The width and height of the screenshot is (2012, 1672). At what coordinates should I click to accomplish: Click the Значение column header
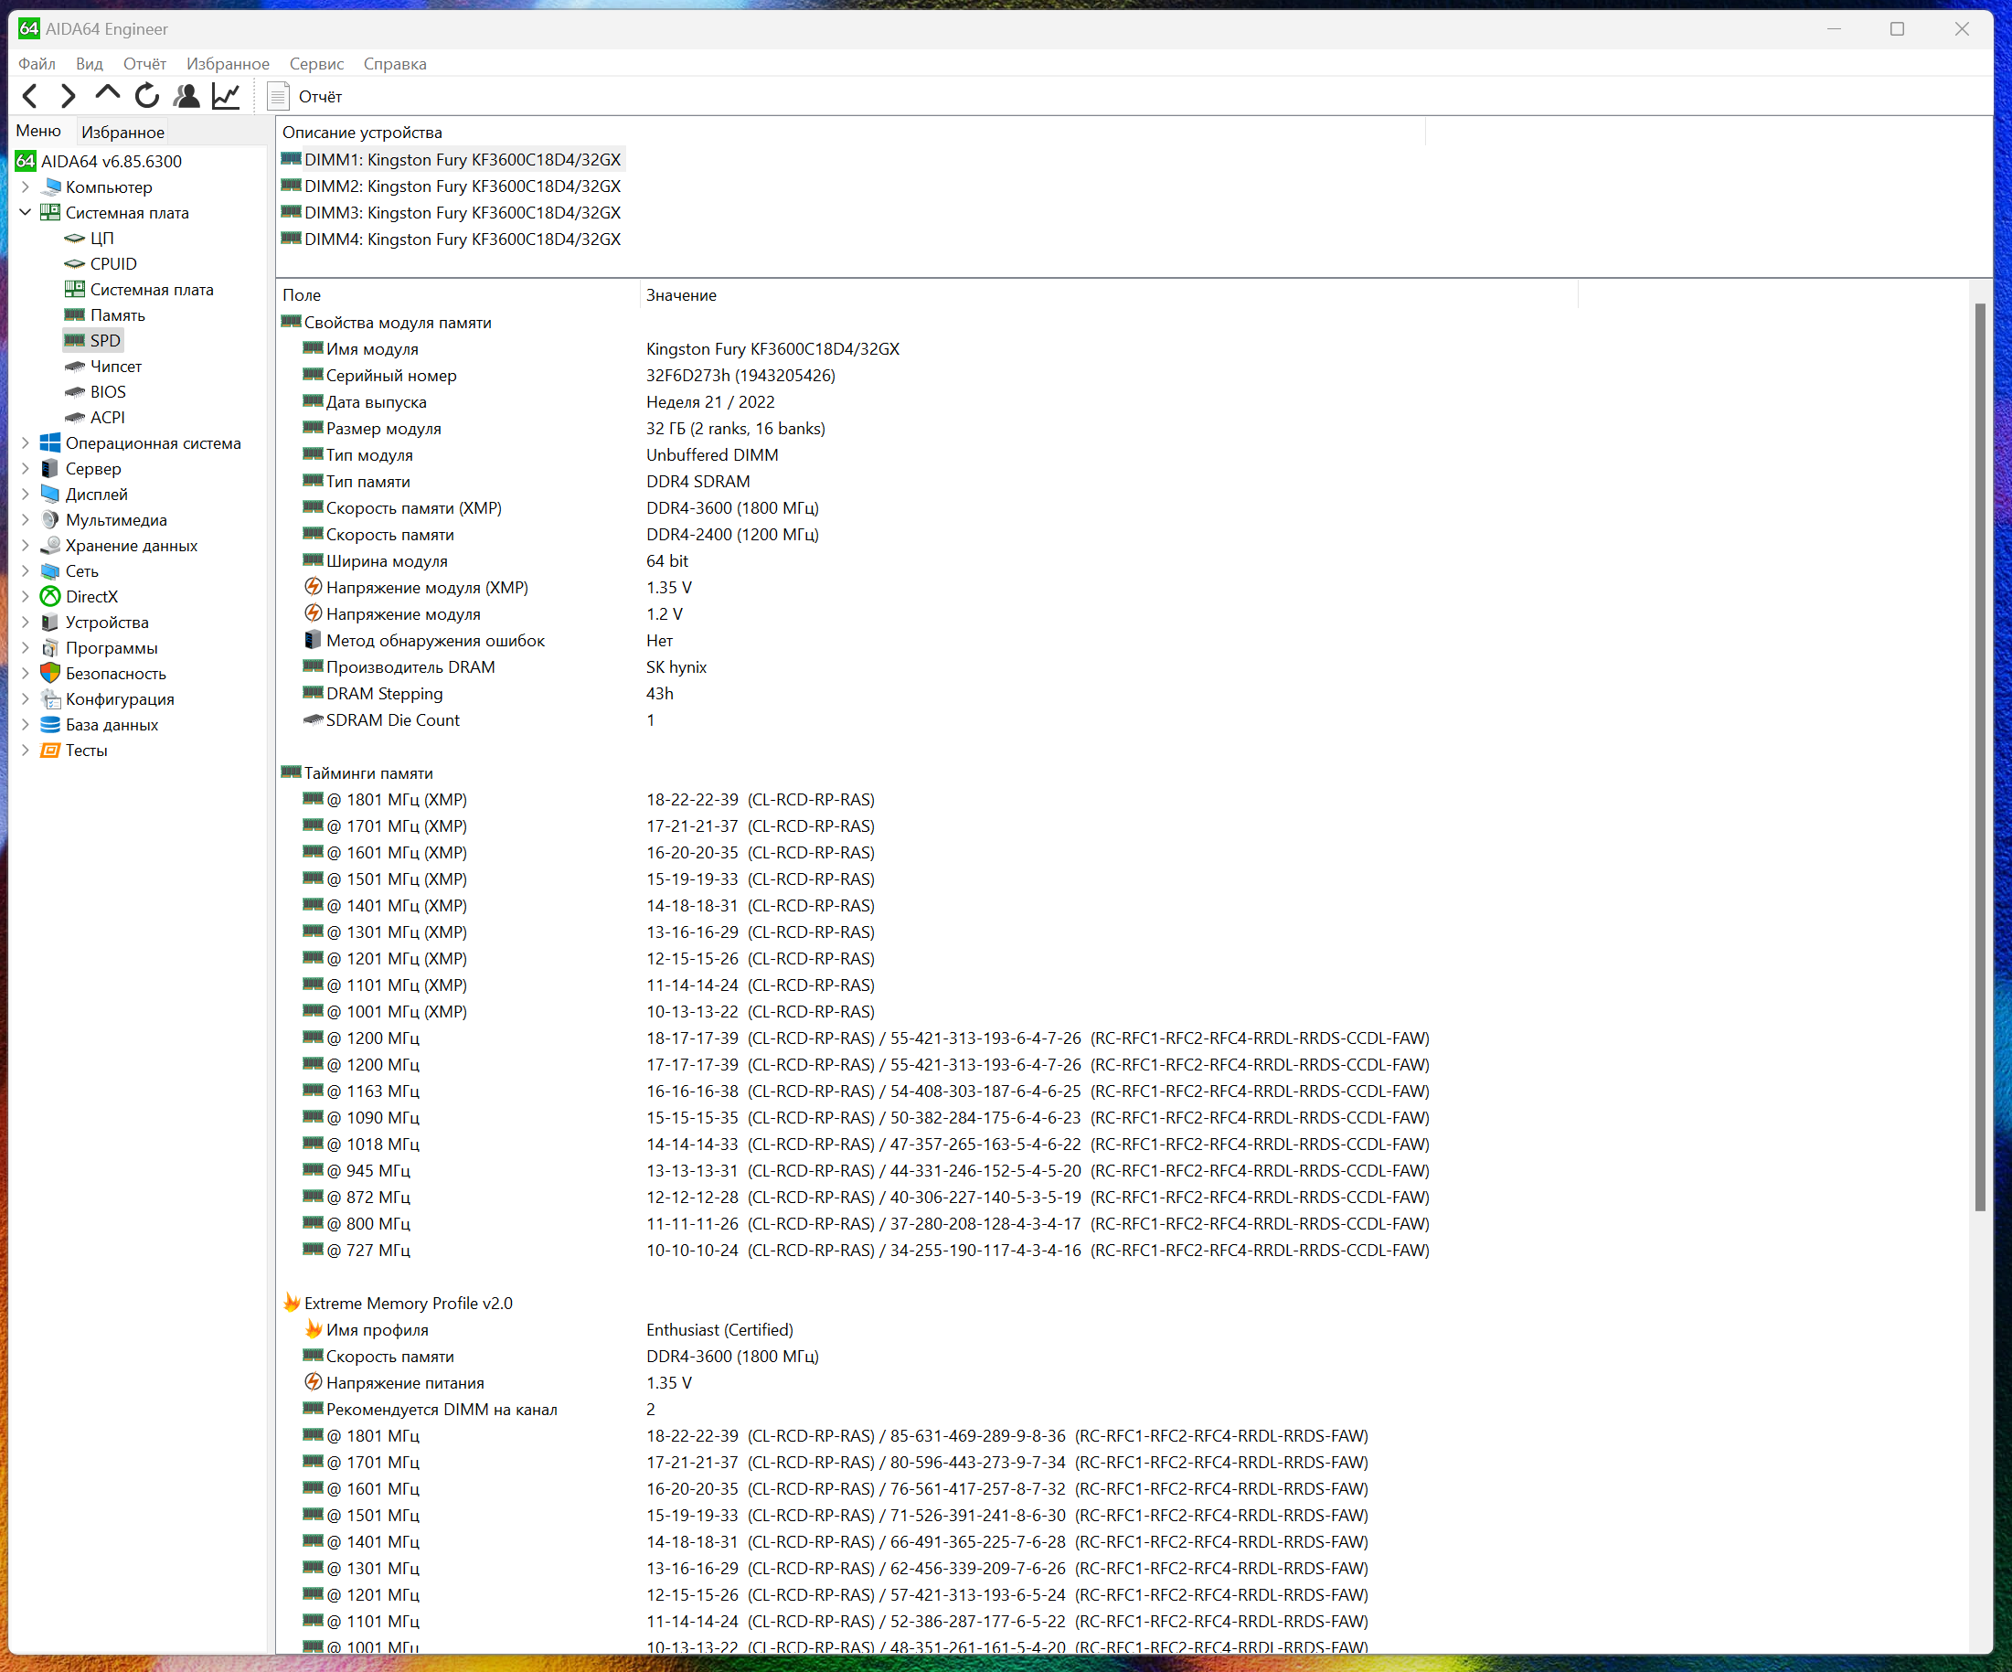pos(680,295)
